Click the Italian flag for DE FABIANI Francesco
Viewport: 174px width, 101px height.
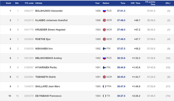click(104, 96)
